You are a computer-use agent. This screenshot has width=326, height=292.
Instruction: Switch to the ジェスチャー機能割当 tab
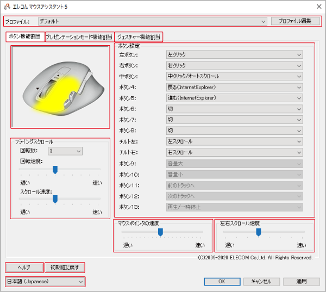(139, 37)
